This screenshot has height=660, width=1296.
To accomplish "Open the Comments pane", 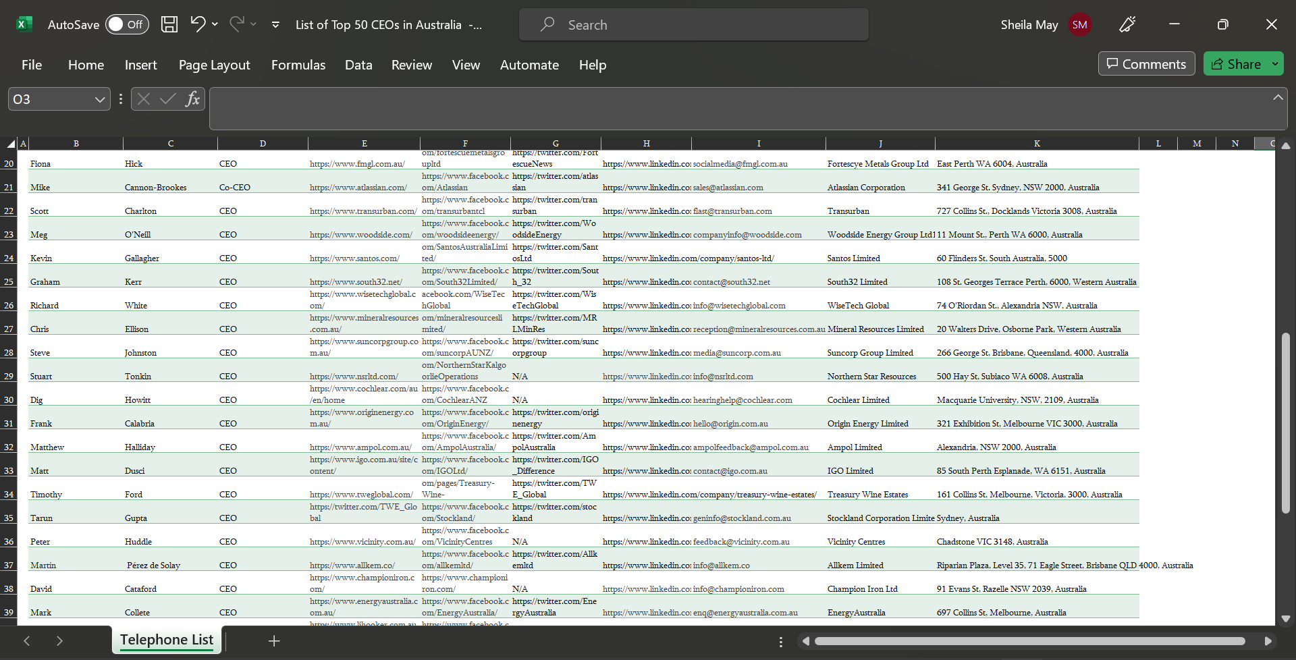I will [1146, 63].
